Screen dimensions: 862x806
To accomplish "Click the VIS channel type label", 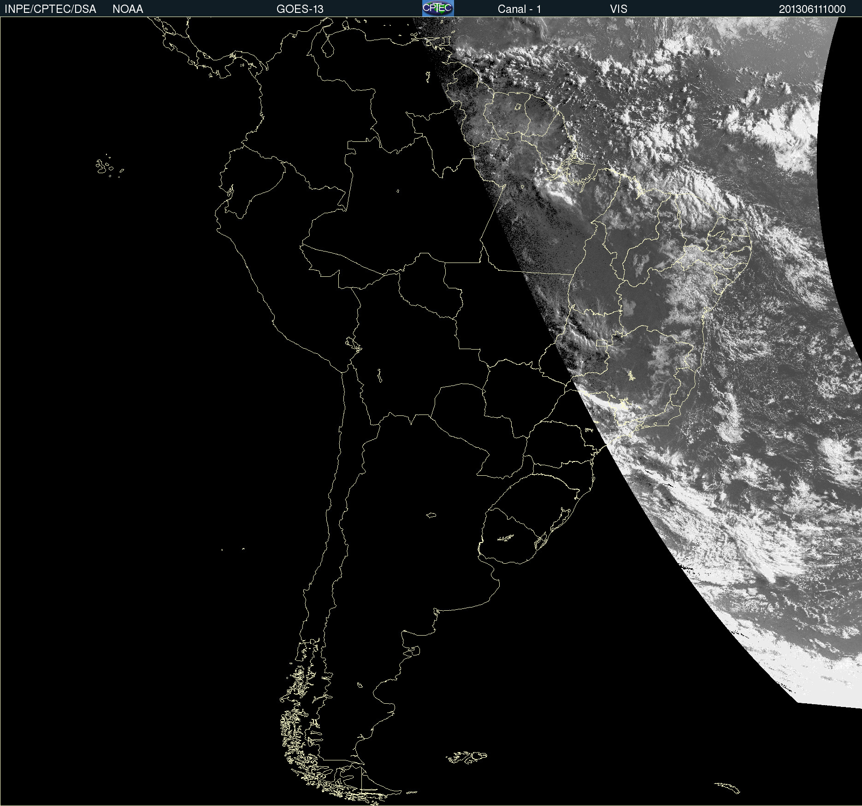I will tap(618, 9).
